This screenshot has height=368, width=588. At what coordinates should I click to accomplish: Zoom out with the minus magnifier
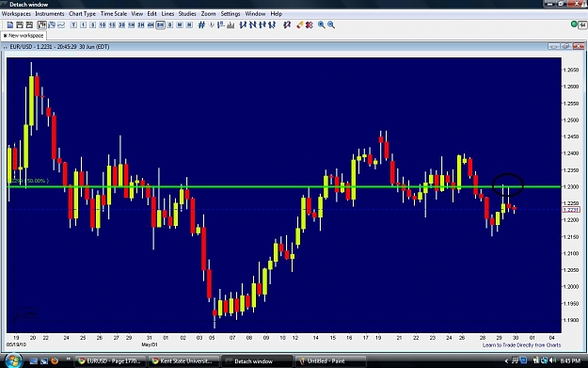tap(331, 25)
